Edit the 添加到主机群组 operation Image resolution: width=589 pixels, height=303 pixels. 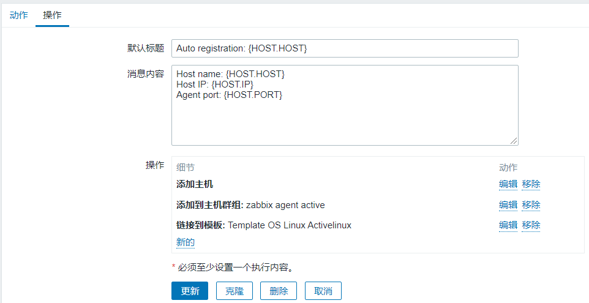[x=508, y=205]
